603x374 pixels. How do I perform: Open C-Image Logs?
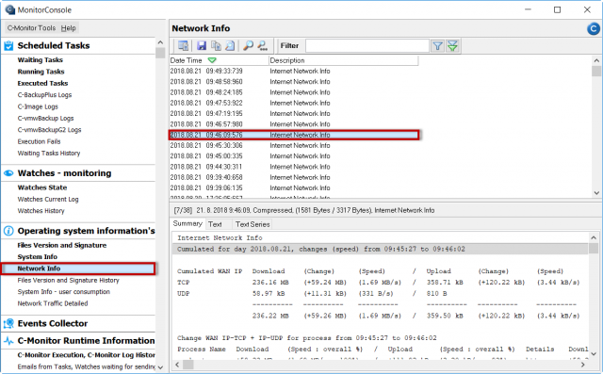pyautogui.click(x=38, y=106)
